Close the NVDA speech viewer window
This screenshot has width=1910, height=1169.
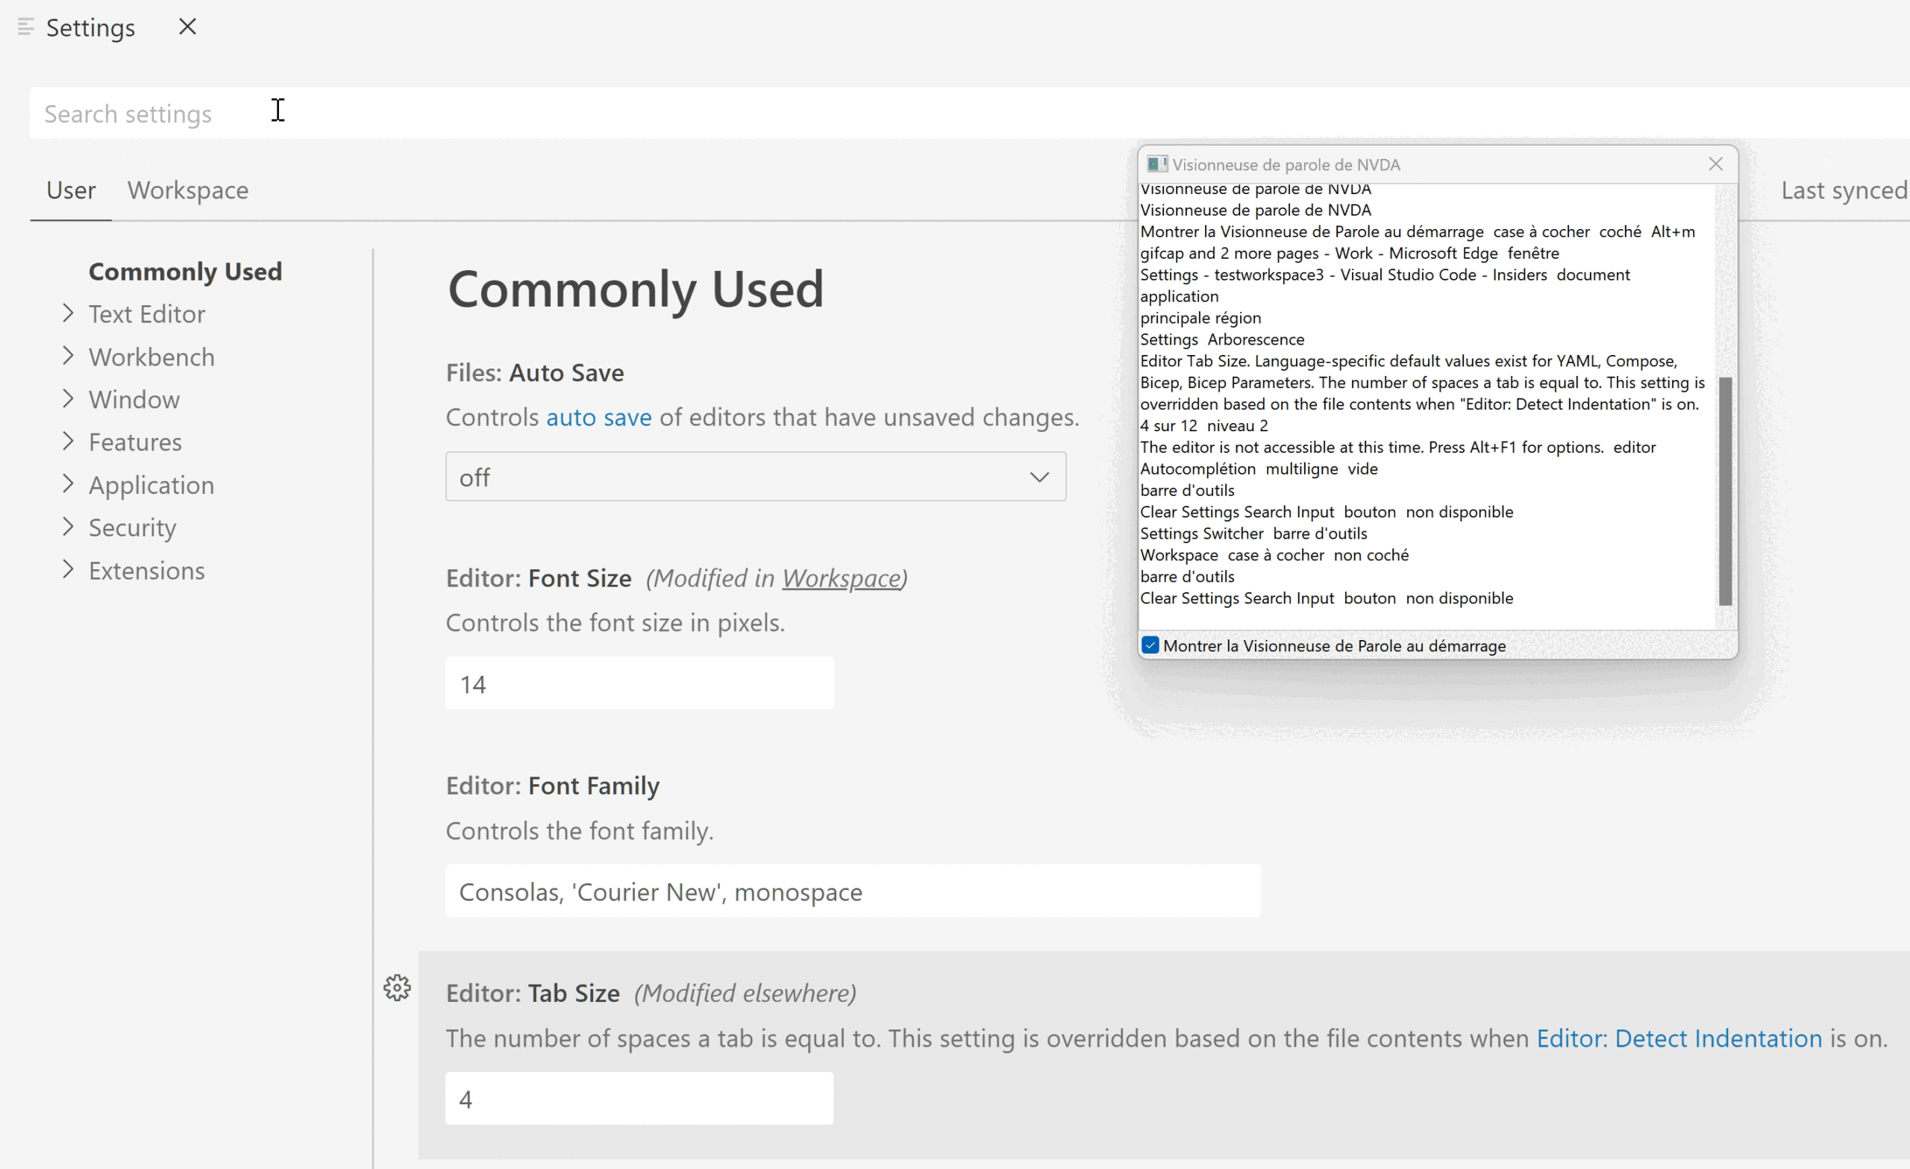point(1715,164)
